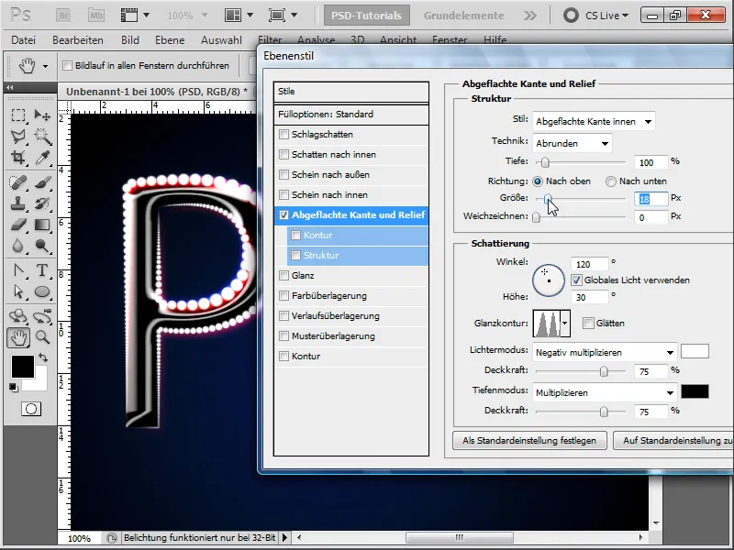The width and height of the screenshot is (734, 550).
Task: Select the Hand tool in toolbox
Action: [18, 337]
